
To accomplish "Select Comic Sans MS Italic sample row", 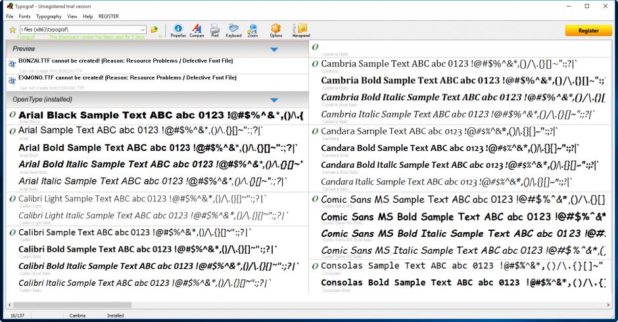I will [x=463, y=251].
